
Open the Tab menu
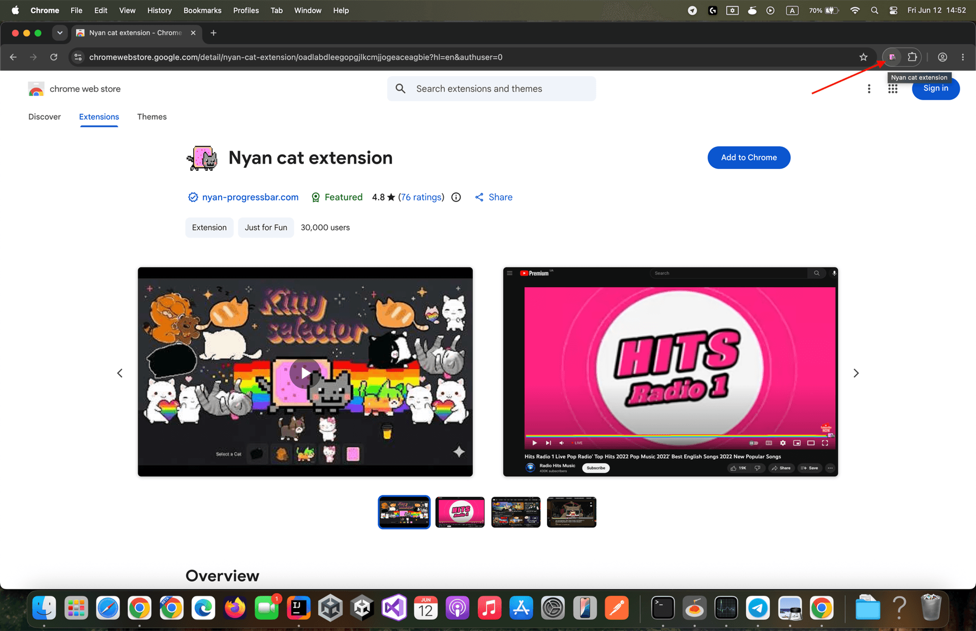277,10
